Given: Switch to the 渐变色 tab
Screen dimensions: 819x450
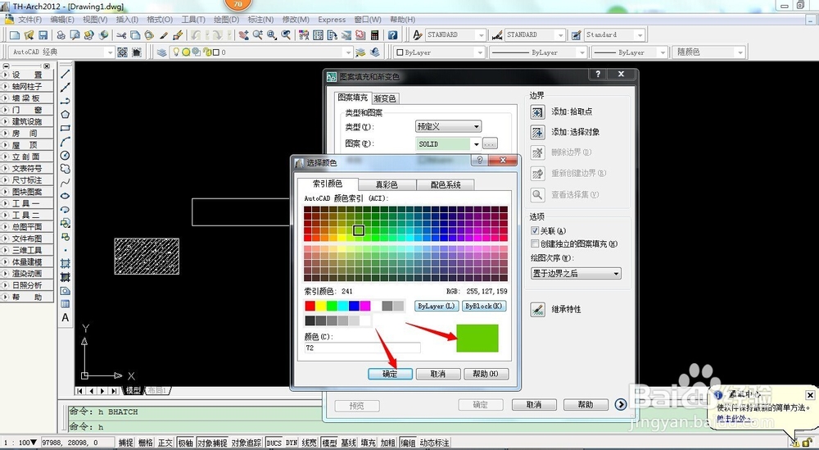Looking at the screenshot, I should pos(386,98).
